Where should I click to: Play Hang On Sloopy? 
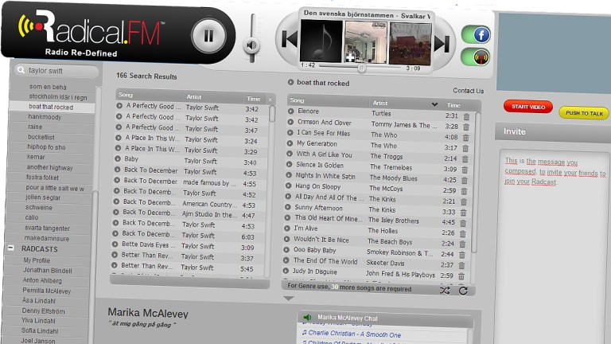coord(288,186)
